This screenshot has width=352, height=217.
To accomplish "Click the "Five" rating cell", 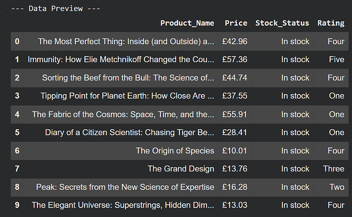I will (336, 60).
